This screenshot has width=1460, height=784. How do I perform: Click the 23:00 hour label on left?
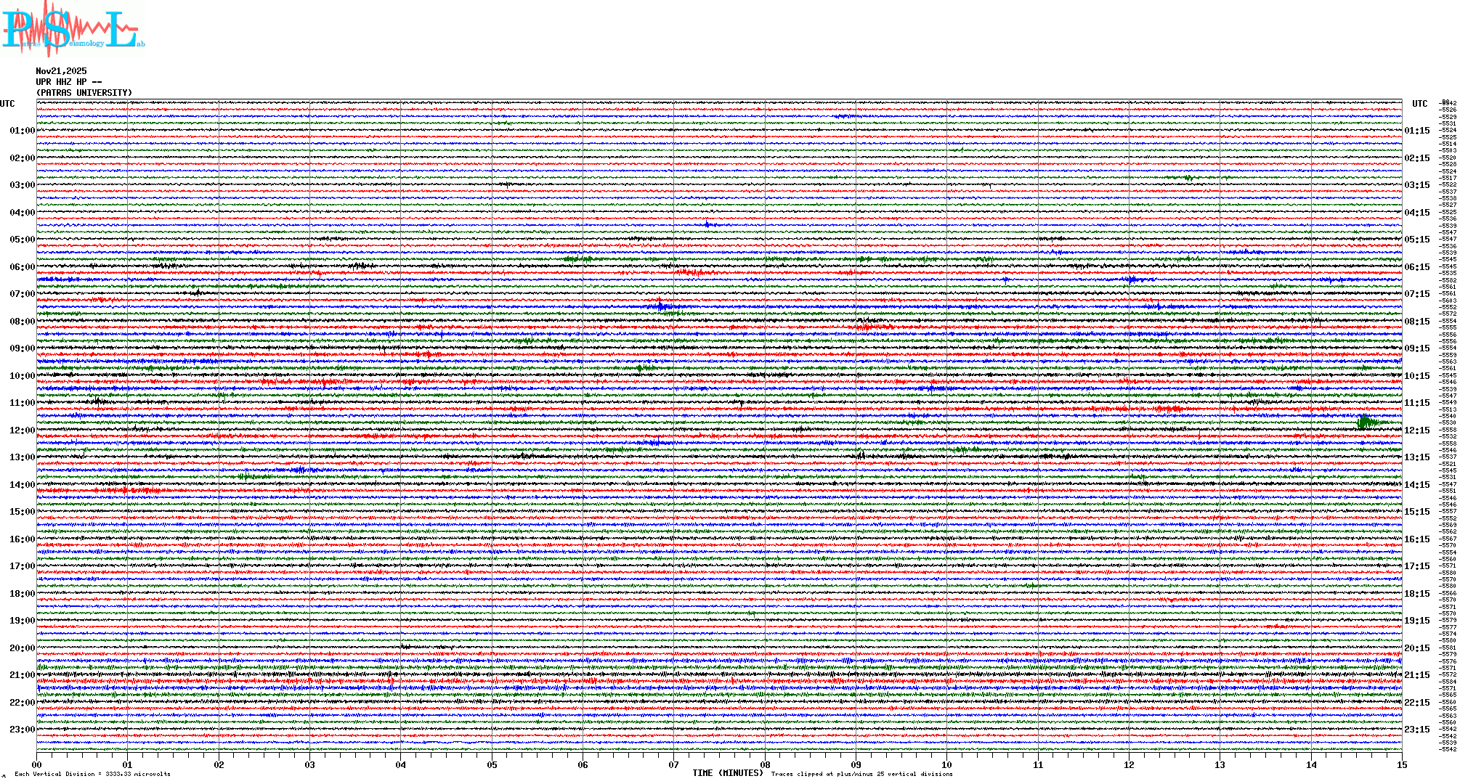click(22, 730)
